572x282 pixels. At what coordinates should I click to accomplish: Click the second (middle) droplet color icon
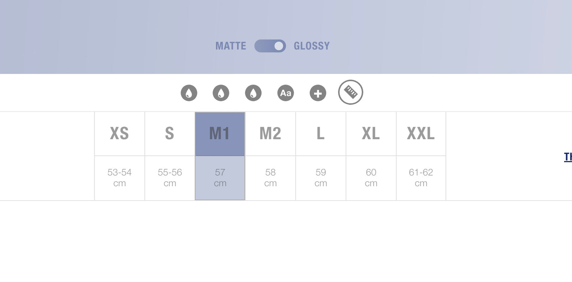pos(221,93)
